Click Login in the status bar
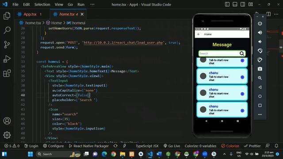283x159 pixels. (31, 146)
